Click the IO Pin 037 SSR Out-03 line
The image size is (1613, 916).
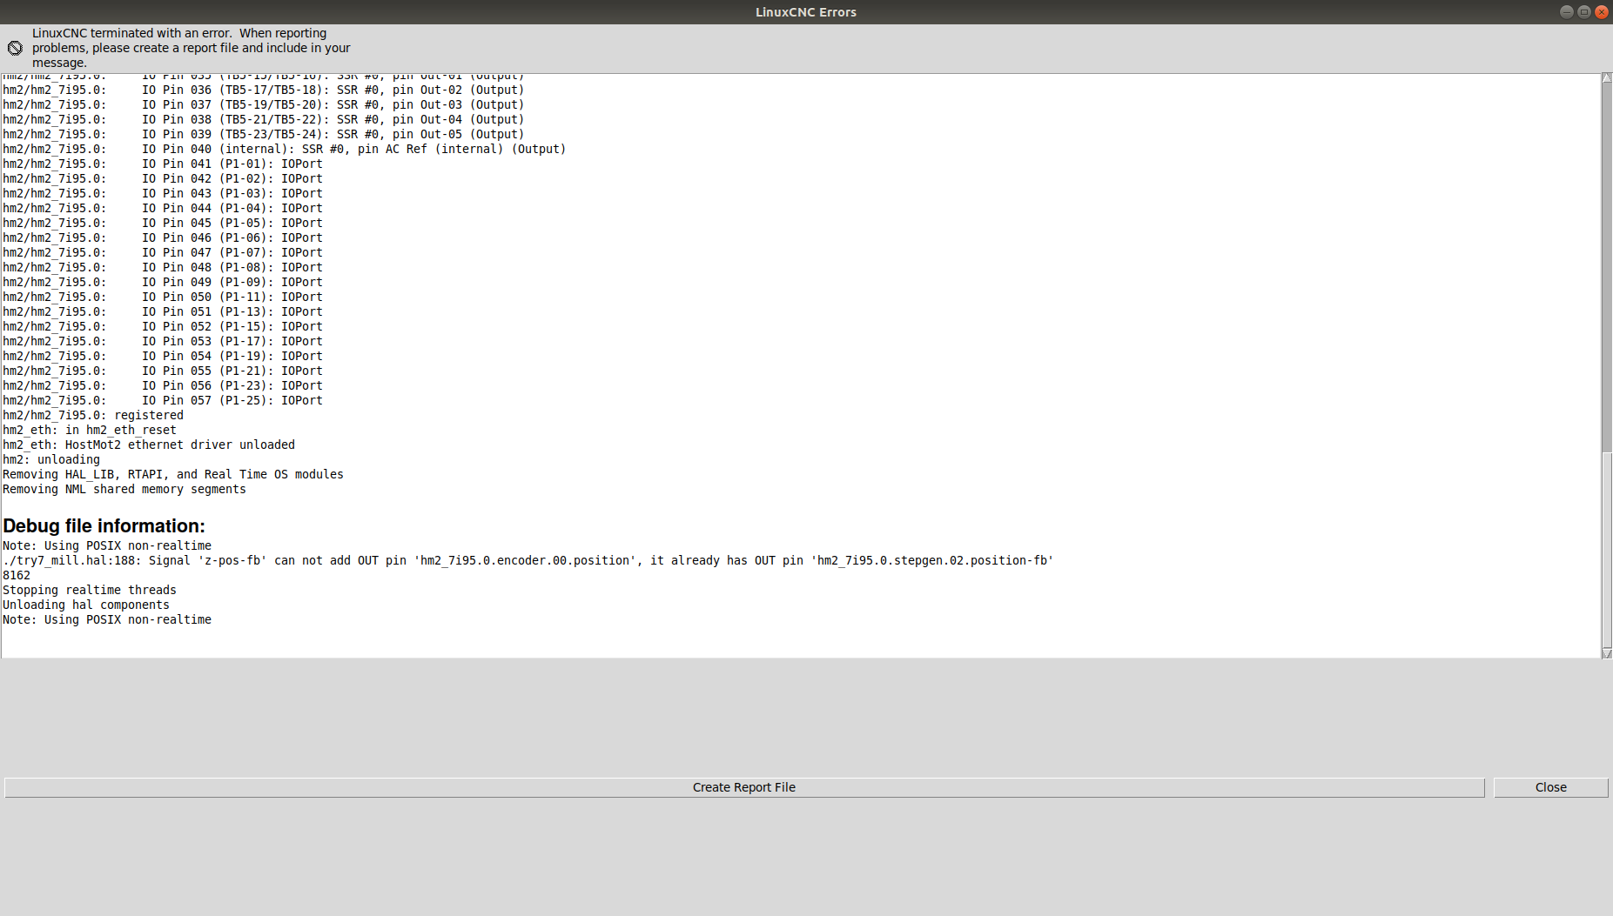point(264,104)
